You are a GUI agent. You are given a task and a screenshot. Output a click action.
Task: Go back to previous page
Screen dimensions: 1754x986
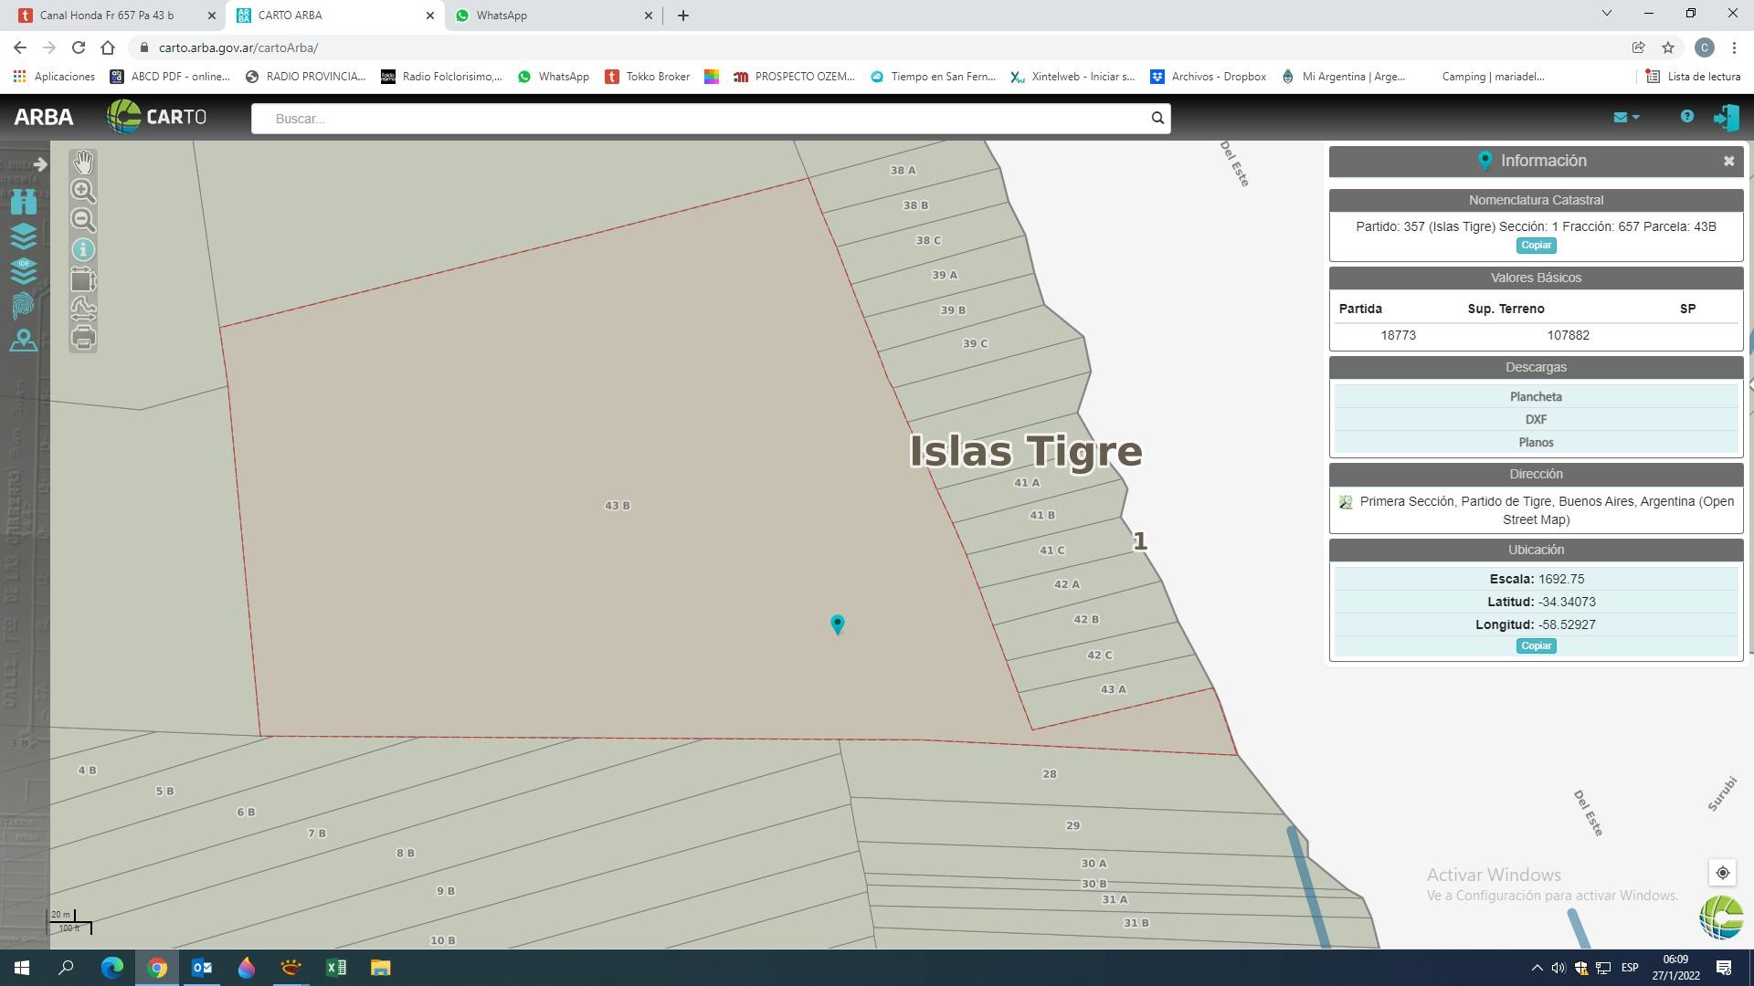[20, 47]
